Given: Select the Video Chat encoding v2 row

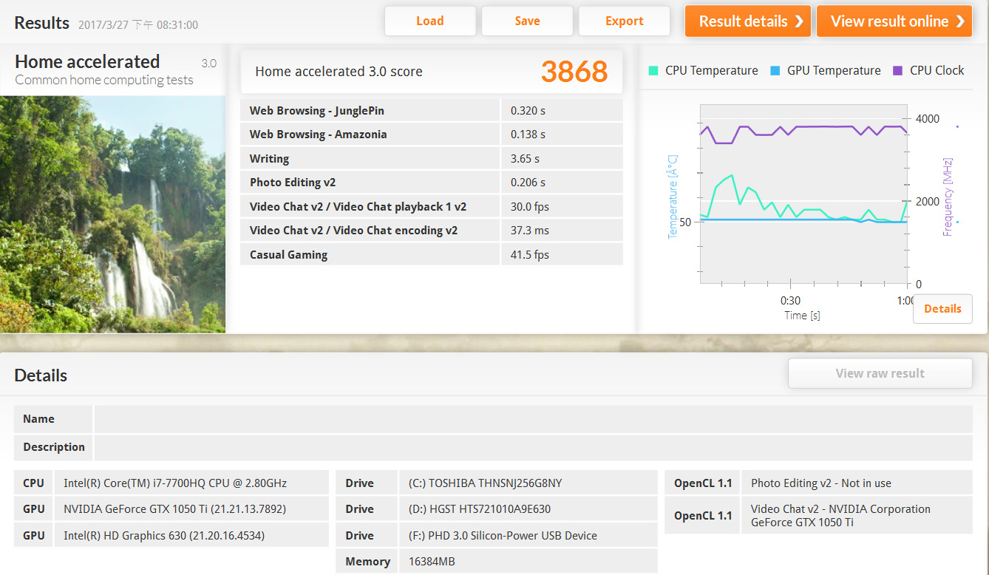Looking at the screenshot, I should (x=431, y=231).
